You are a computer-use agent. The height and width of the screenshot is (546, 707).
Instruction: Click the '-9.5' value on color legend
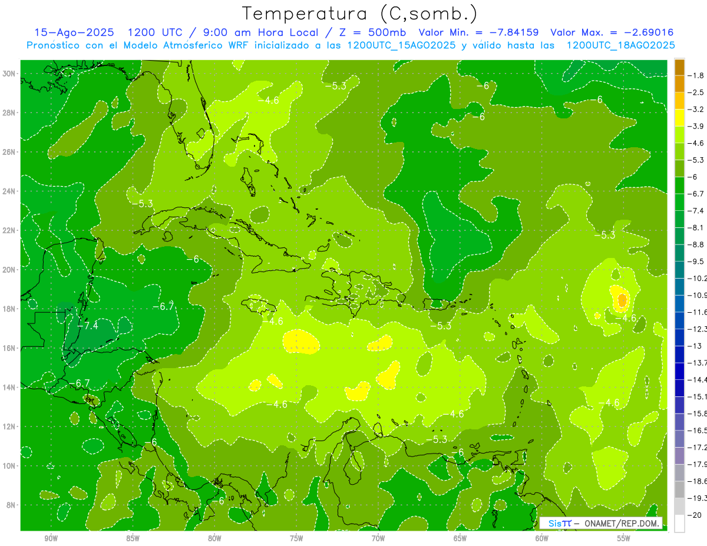coord(697,262)
